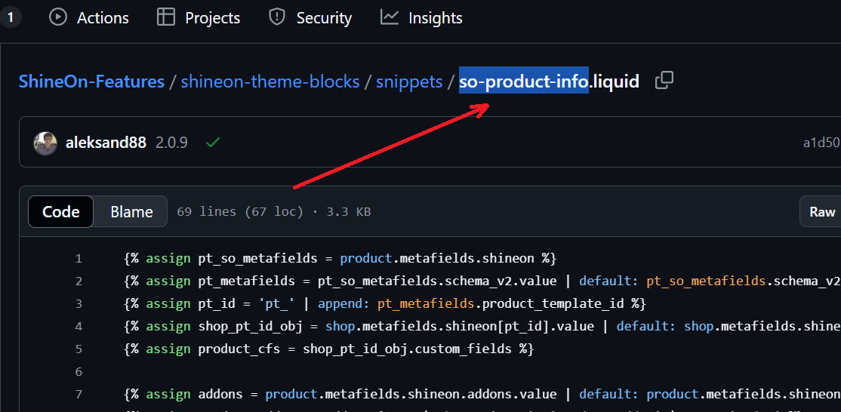This screenshot has height=412, width=841.
Task: Copy file path with copy icon
Action: [664, 81]
